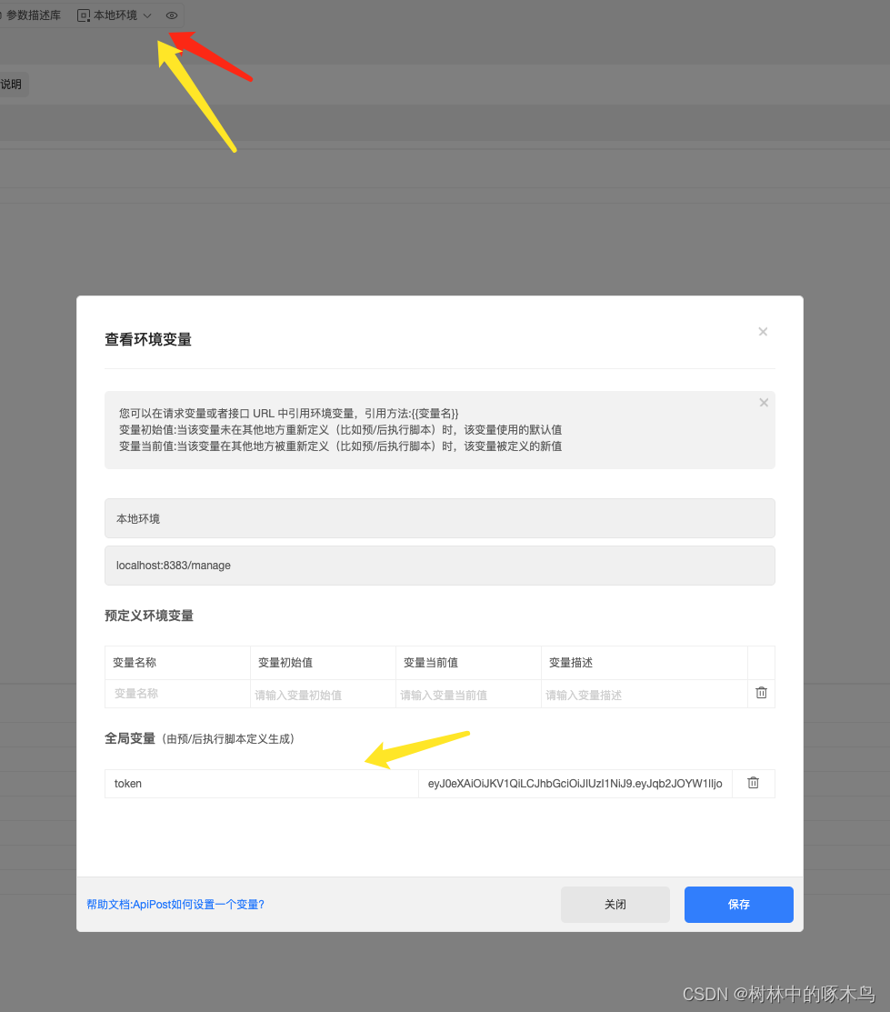This screenshot has width=890, height=1012.
Task: Delete the token global variable
Action: [753, 783]
